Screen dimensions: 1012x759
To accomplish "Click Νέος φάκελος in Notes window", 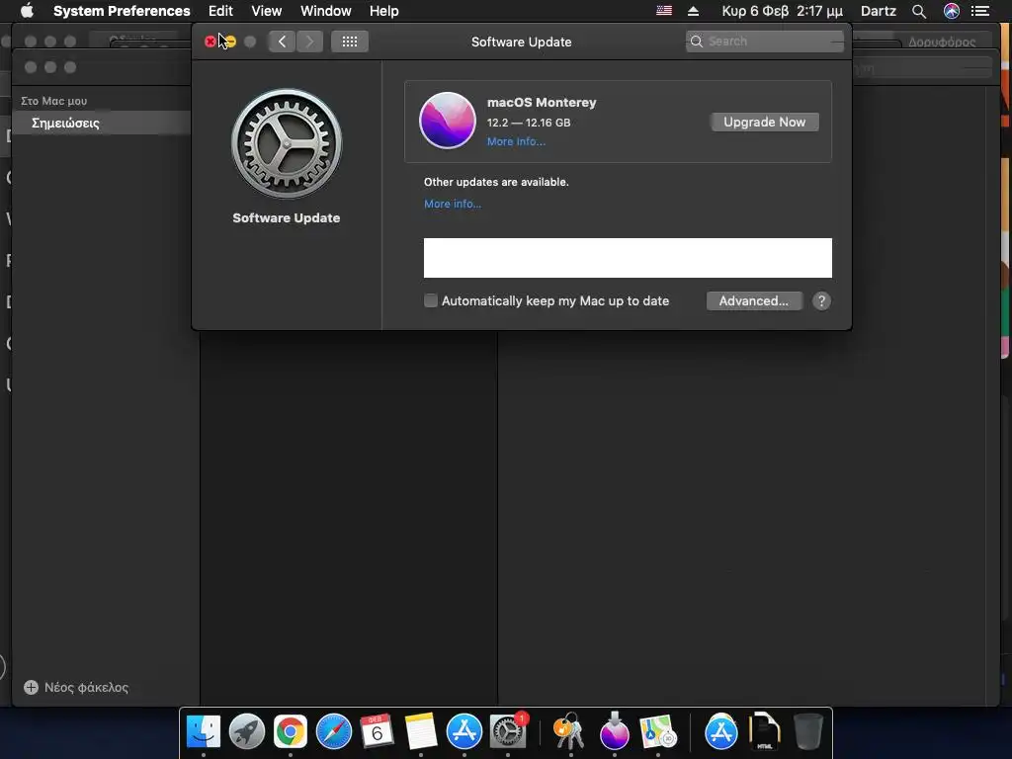I will click(87, 688).
